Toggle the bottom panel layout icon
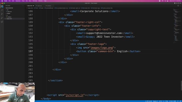182x102 pixels. (177, 3)
